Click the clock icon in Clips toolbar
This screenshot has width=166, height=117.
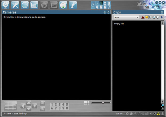pos(154,17)
